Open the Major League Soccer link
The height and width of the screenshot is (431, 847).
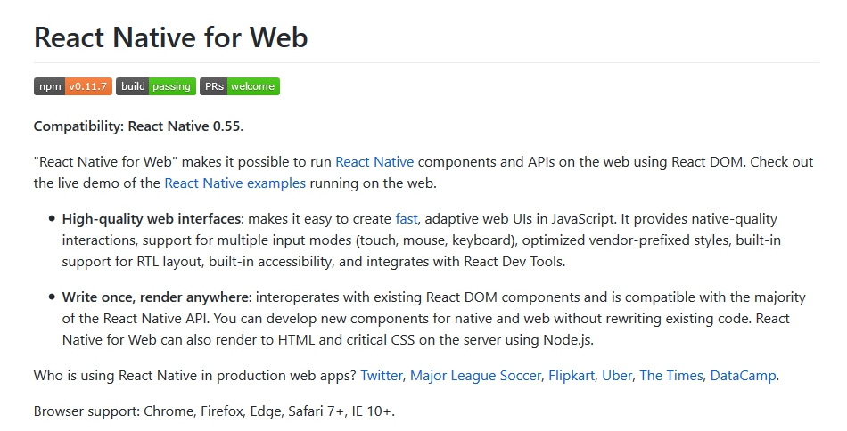[x=475, y=376]
